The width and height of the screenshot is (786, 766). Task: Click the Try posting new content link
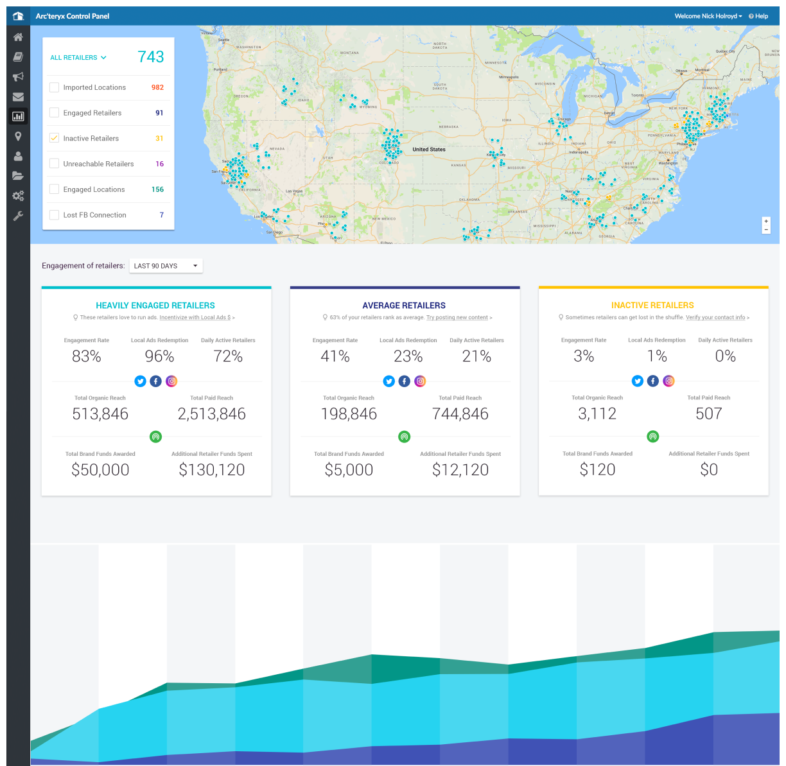coord(457,317)
